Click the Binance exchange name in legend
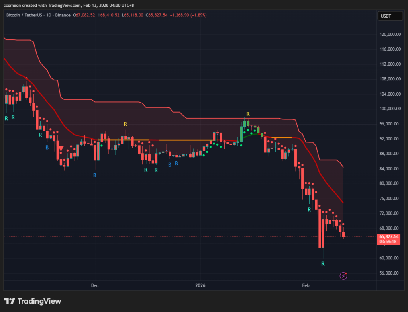The width and height of the screenshot is (408, 312). [x=62, y=15]
